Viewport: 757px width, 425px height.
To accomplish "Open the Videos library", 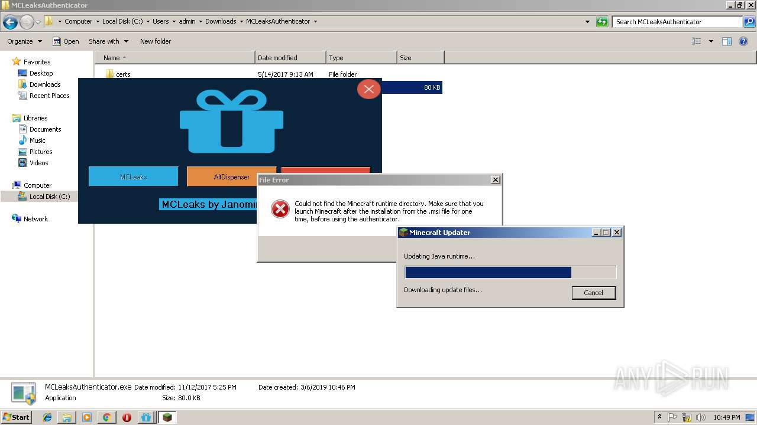I will pos(39,163).
